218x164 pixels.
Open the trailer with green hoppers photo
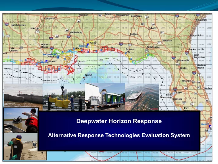coord(105,97)
